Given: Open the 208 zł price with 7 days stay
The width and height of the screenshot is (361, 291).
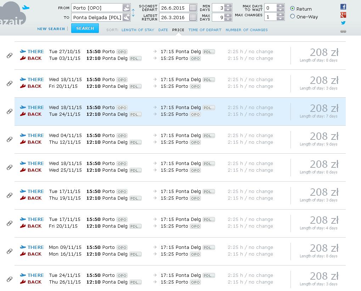Looking at the screenshot, I should click(324, 108).
